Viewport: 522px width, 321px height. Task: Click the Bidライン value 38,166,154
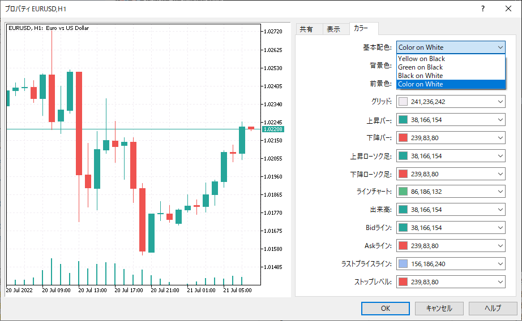[426, 228]
